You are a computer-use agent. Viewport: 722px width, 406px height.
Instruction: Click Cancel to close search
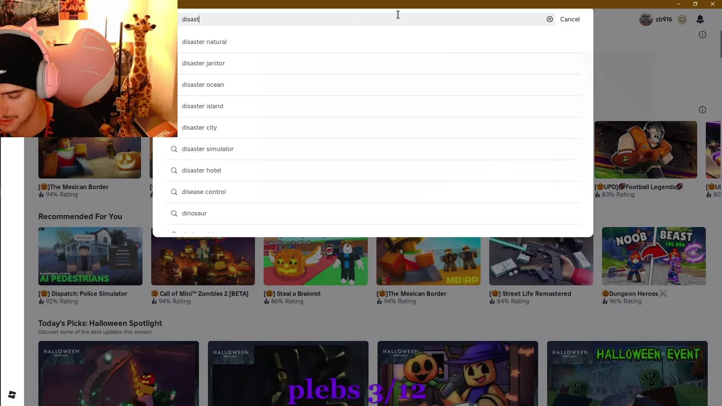tap(570, 19)
